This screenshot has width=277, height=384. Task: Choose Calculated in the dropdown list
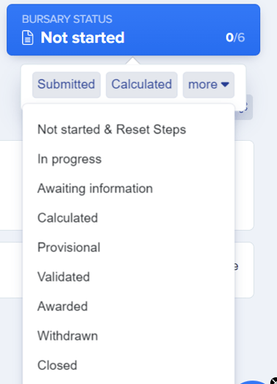point(68,218)
